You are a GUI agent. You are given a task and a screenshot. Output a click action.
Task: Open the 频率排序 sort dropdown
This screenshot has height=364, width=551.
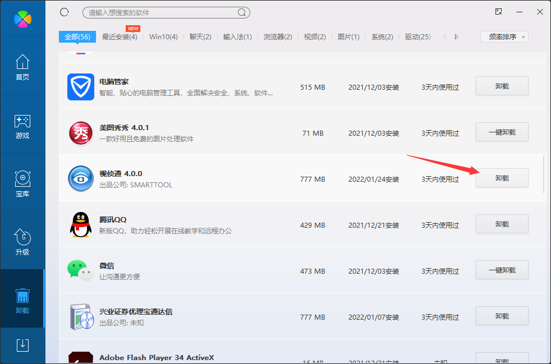504,37
